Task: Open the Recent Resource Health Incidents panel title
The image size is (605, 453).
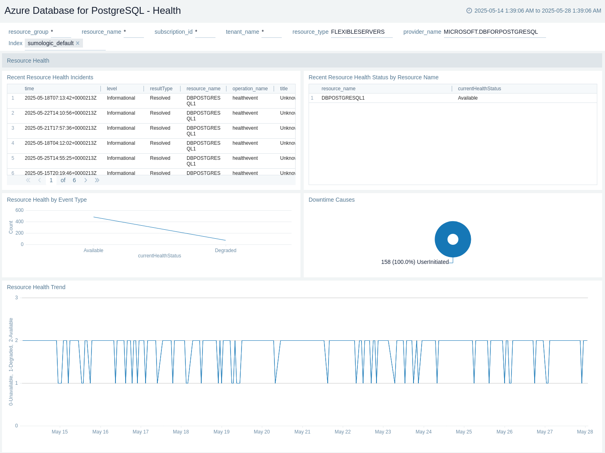Action: 50,77
